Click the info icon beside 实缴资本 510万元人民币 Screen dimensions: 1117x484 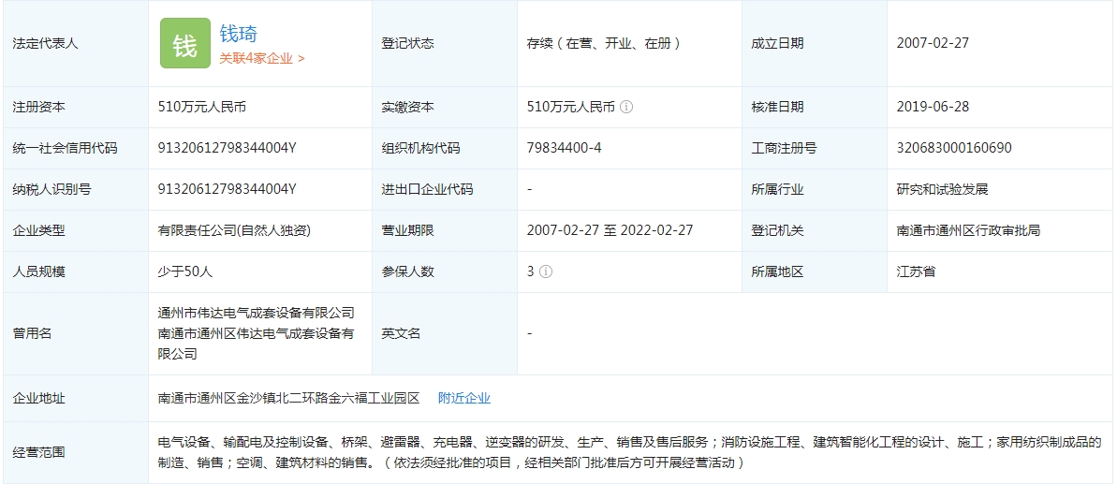(626, 107)
